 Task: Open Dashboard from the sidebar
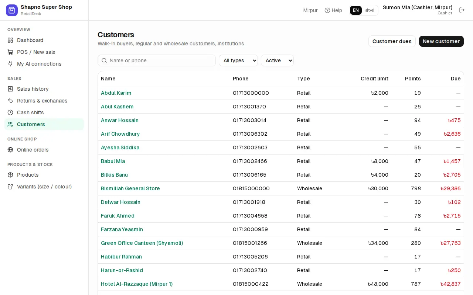click(x=44, y=40)
